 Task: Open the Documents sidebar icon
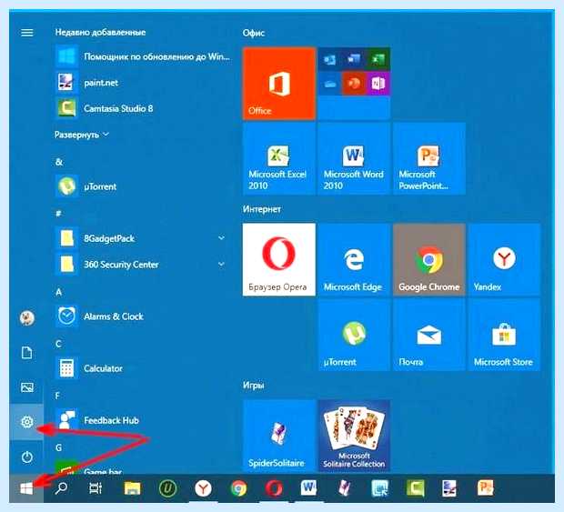point(26,353)
